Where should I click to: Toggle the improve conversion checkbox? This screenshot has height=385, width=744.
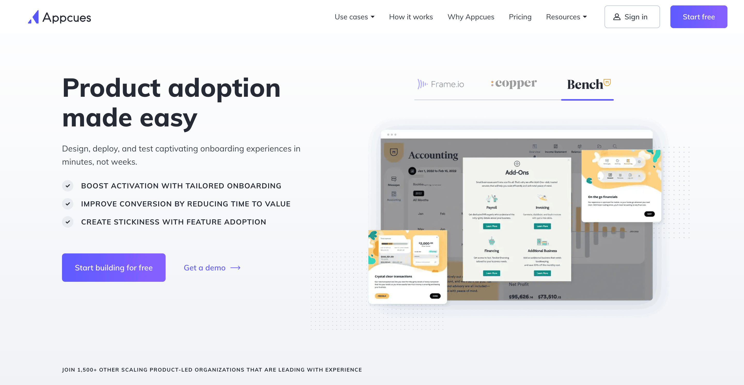[67, 203]
